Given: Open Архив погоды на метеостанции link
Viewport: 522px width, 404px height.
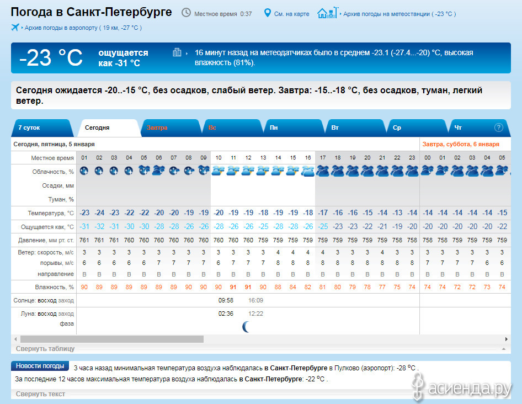Looking at the screenshot, I should (400, 14).
